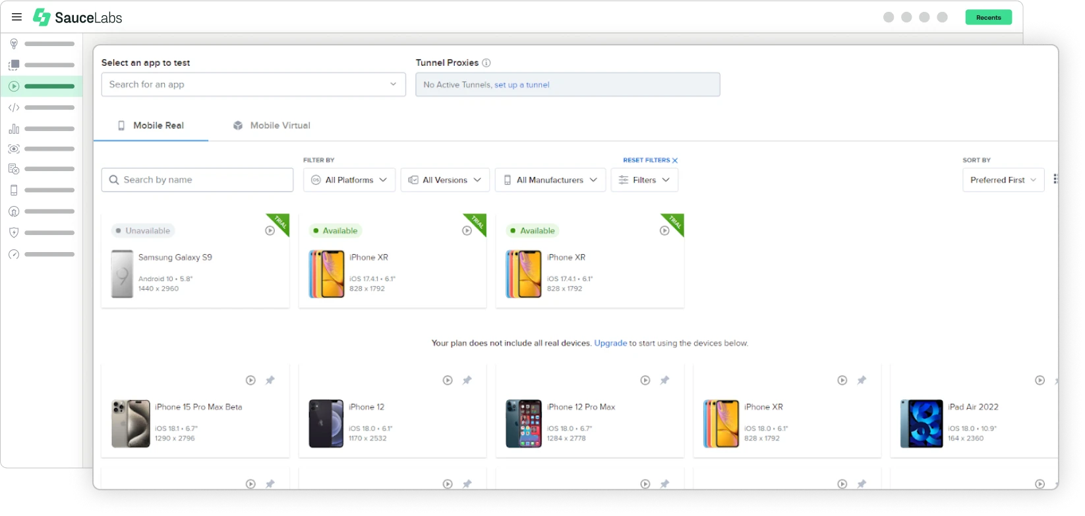Image resolution: width=1085 pixels, height=516 pixels.
Task: Click the Search by name field
Action: pos(197,180)
